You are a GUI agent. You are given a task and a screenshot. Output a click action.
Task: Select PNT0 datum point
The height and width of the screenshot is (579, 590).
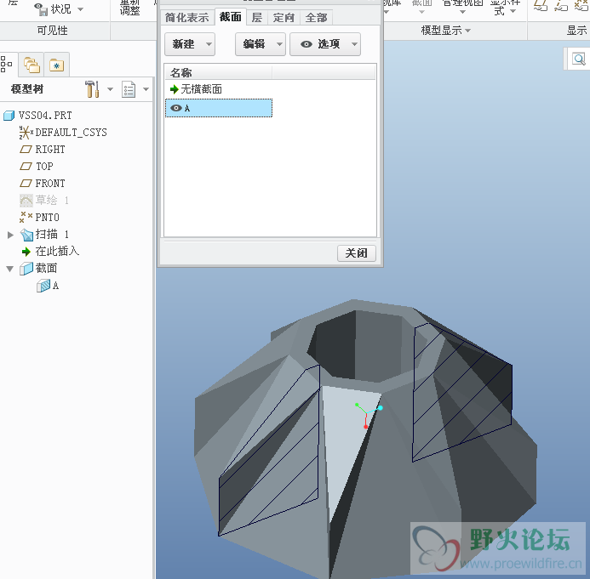click(47, 218)
